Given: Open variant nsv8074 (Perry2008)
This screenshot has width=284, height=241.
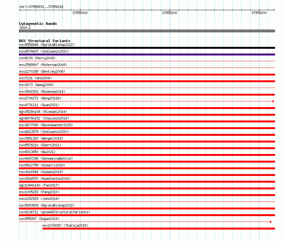Looking at the screenshot, I should click(37, 58).
